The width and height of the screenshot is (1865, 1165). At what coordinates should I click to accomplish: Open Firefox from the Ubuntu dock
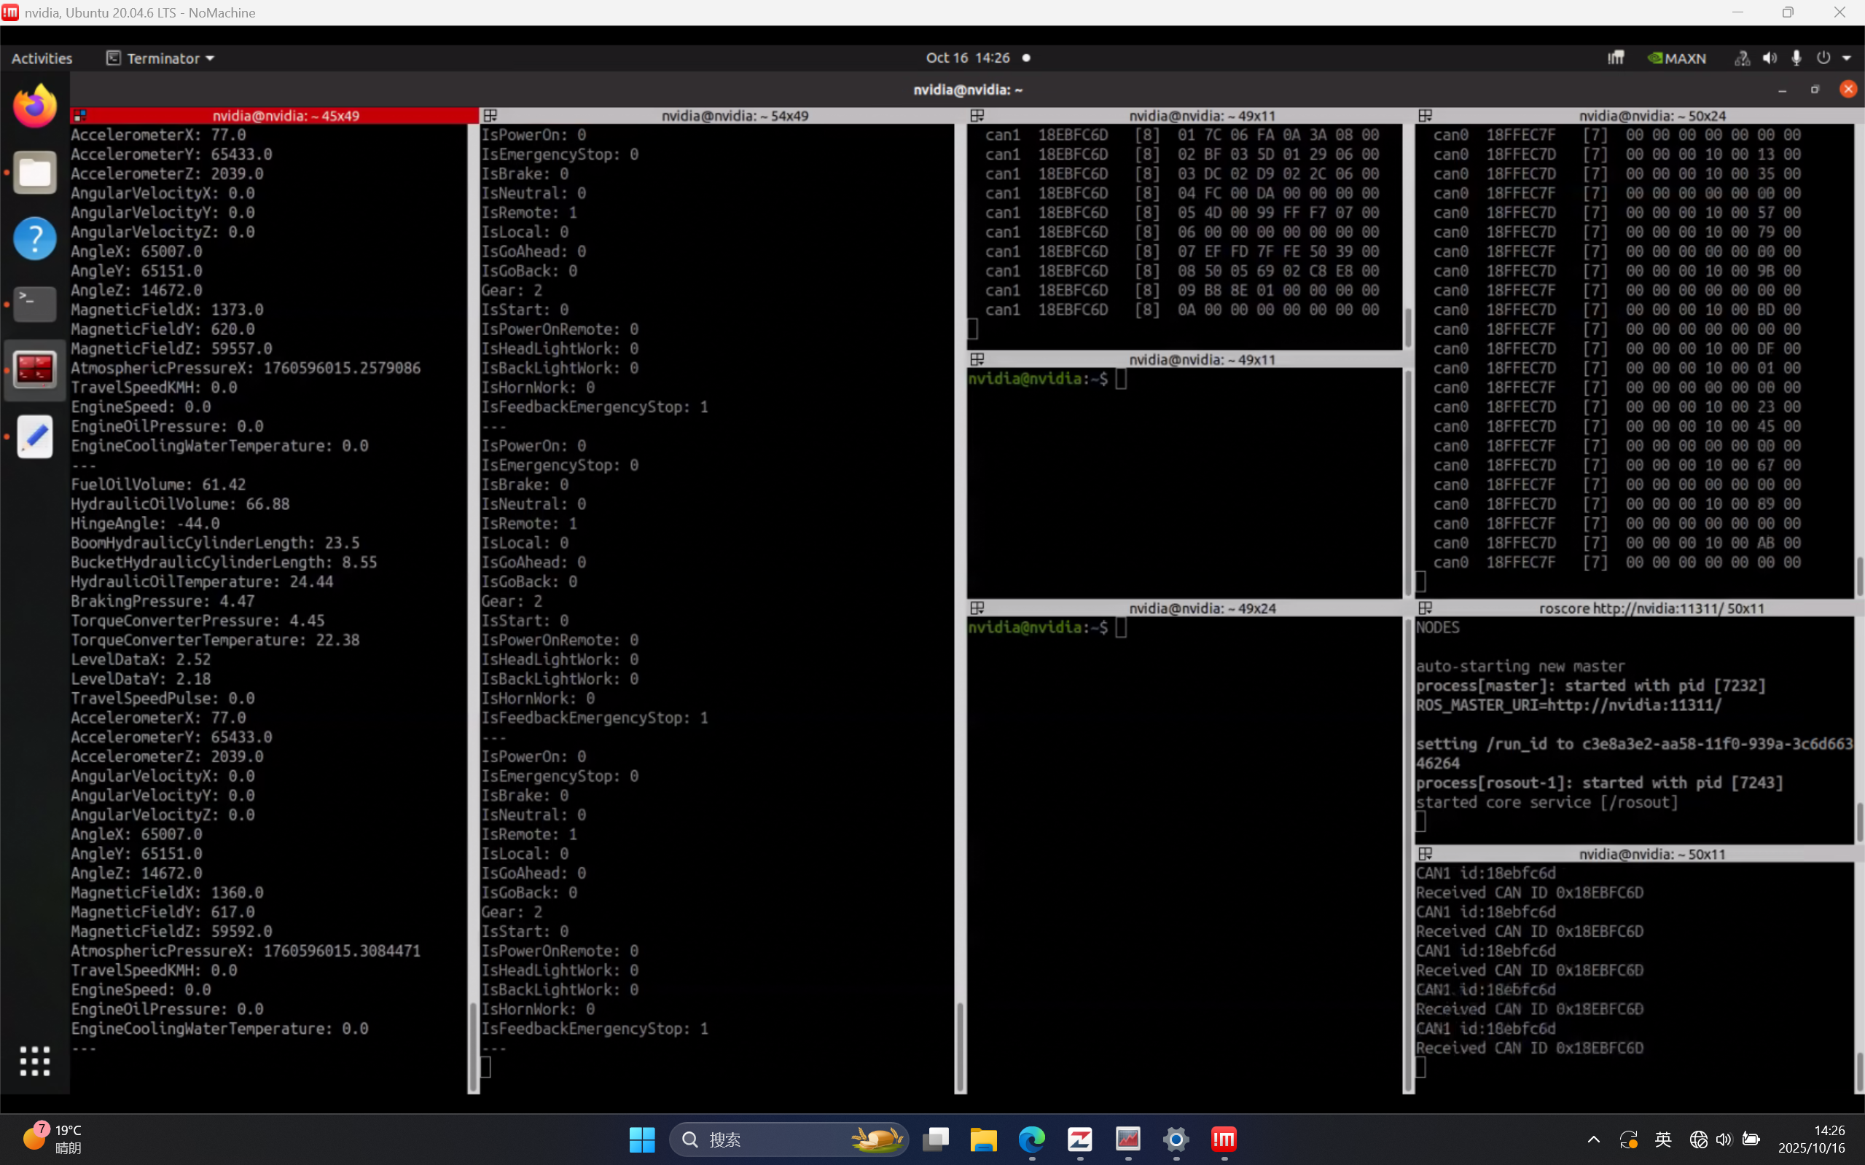(35, 106)
